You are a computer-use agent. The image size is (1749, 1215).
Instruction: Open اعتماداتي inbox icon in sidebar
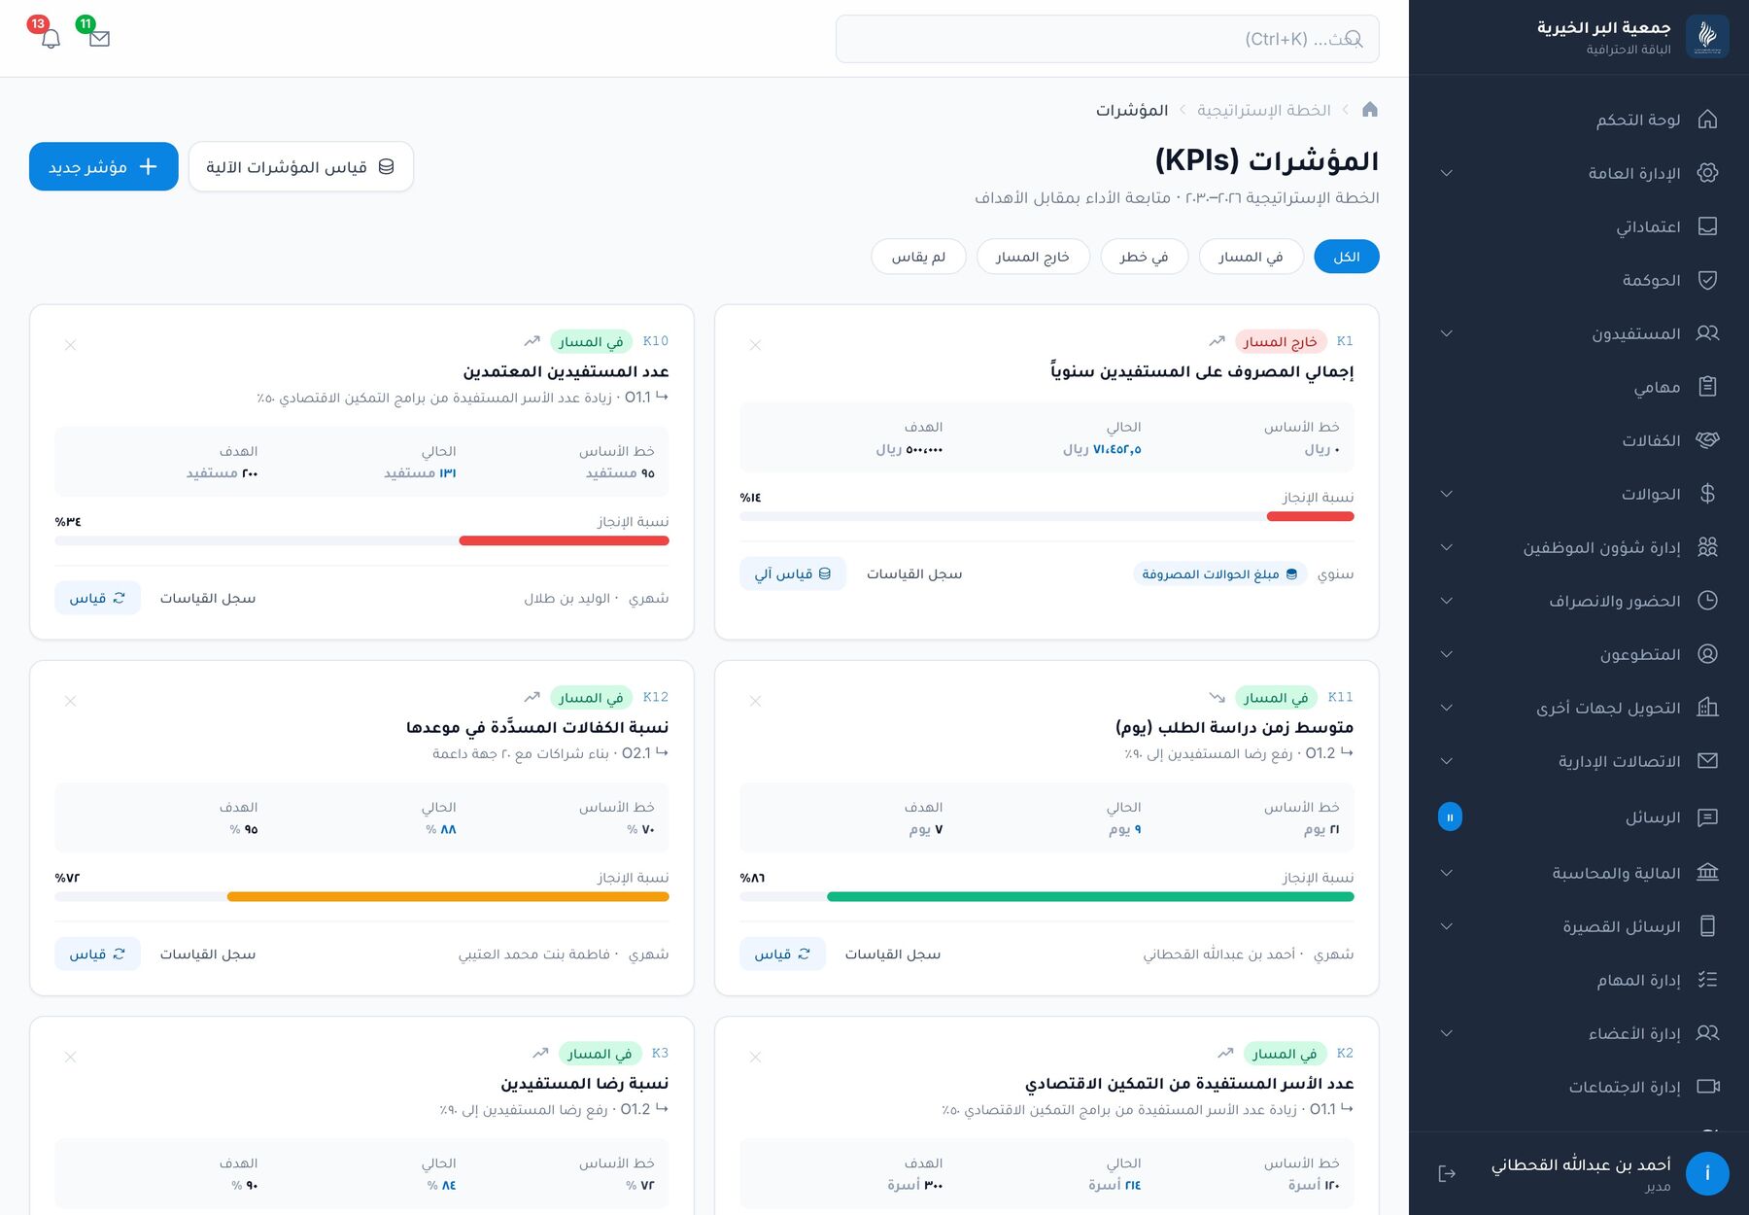[x=1707, y=226]
